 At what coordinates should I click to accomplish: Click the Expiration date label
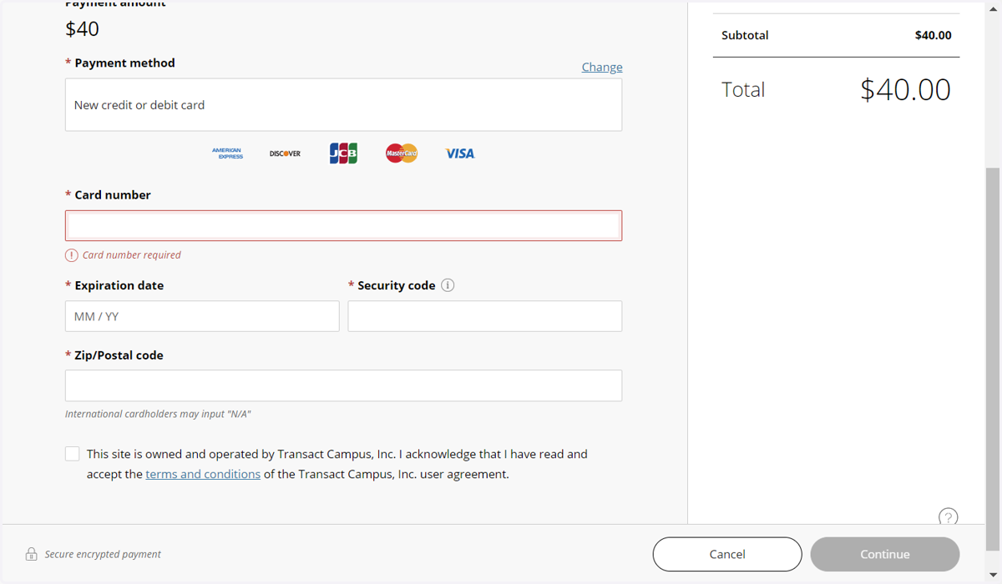(x=119, y=285)
